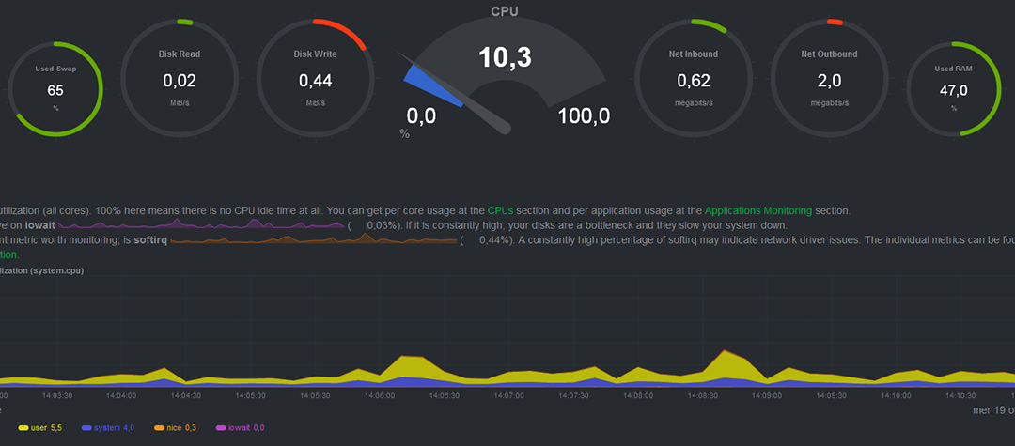This screenshot has height=446, width=1015.
Task: Click the bold iowait text
Action: click(x=39, y=225)
